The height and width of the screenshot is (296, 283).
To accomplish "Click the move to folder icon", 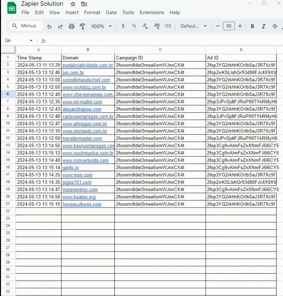I will tap(84, 4).
